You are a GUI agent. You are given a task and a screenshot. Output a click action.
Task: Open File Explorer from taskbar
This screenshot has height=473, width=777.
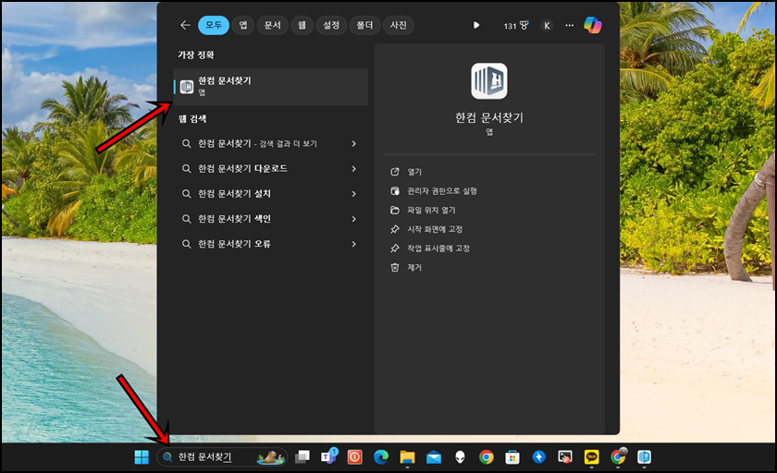pos(407,457)
